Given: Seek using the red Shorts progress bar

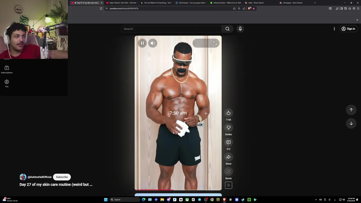Looking at the screenshot, I should pos(178,190).
